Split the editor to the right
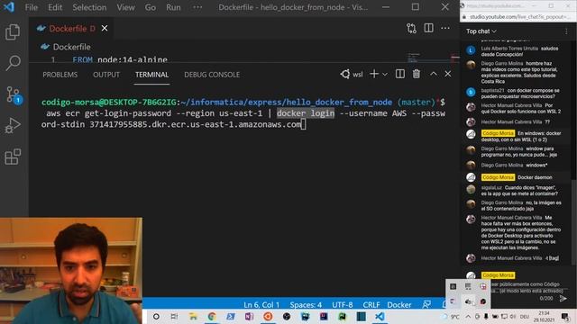 pos(429,28)
